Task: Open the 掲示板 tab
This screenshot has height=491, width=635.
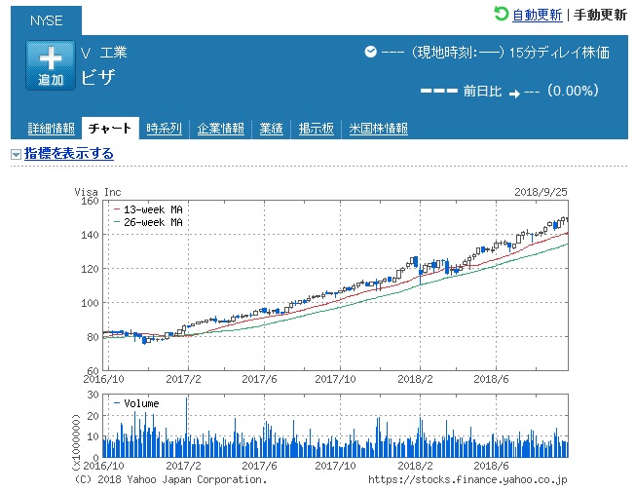Action: [x=317, y=129]
